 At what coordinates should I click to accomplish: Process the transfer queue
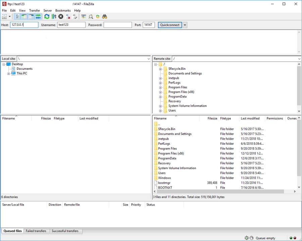point(53,16)
